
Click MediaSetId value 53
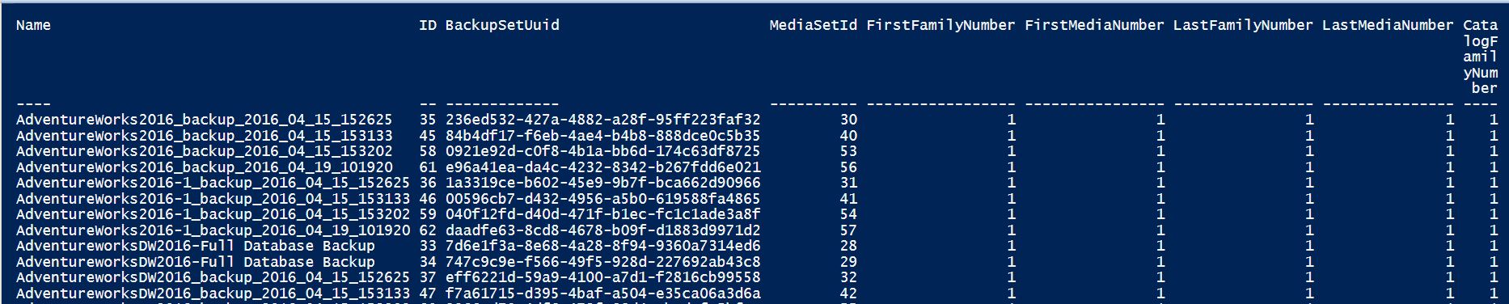(x=848, y=151)
